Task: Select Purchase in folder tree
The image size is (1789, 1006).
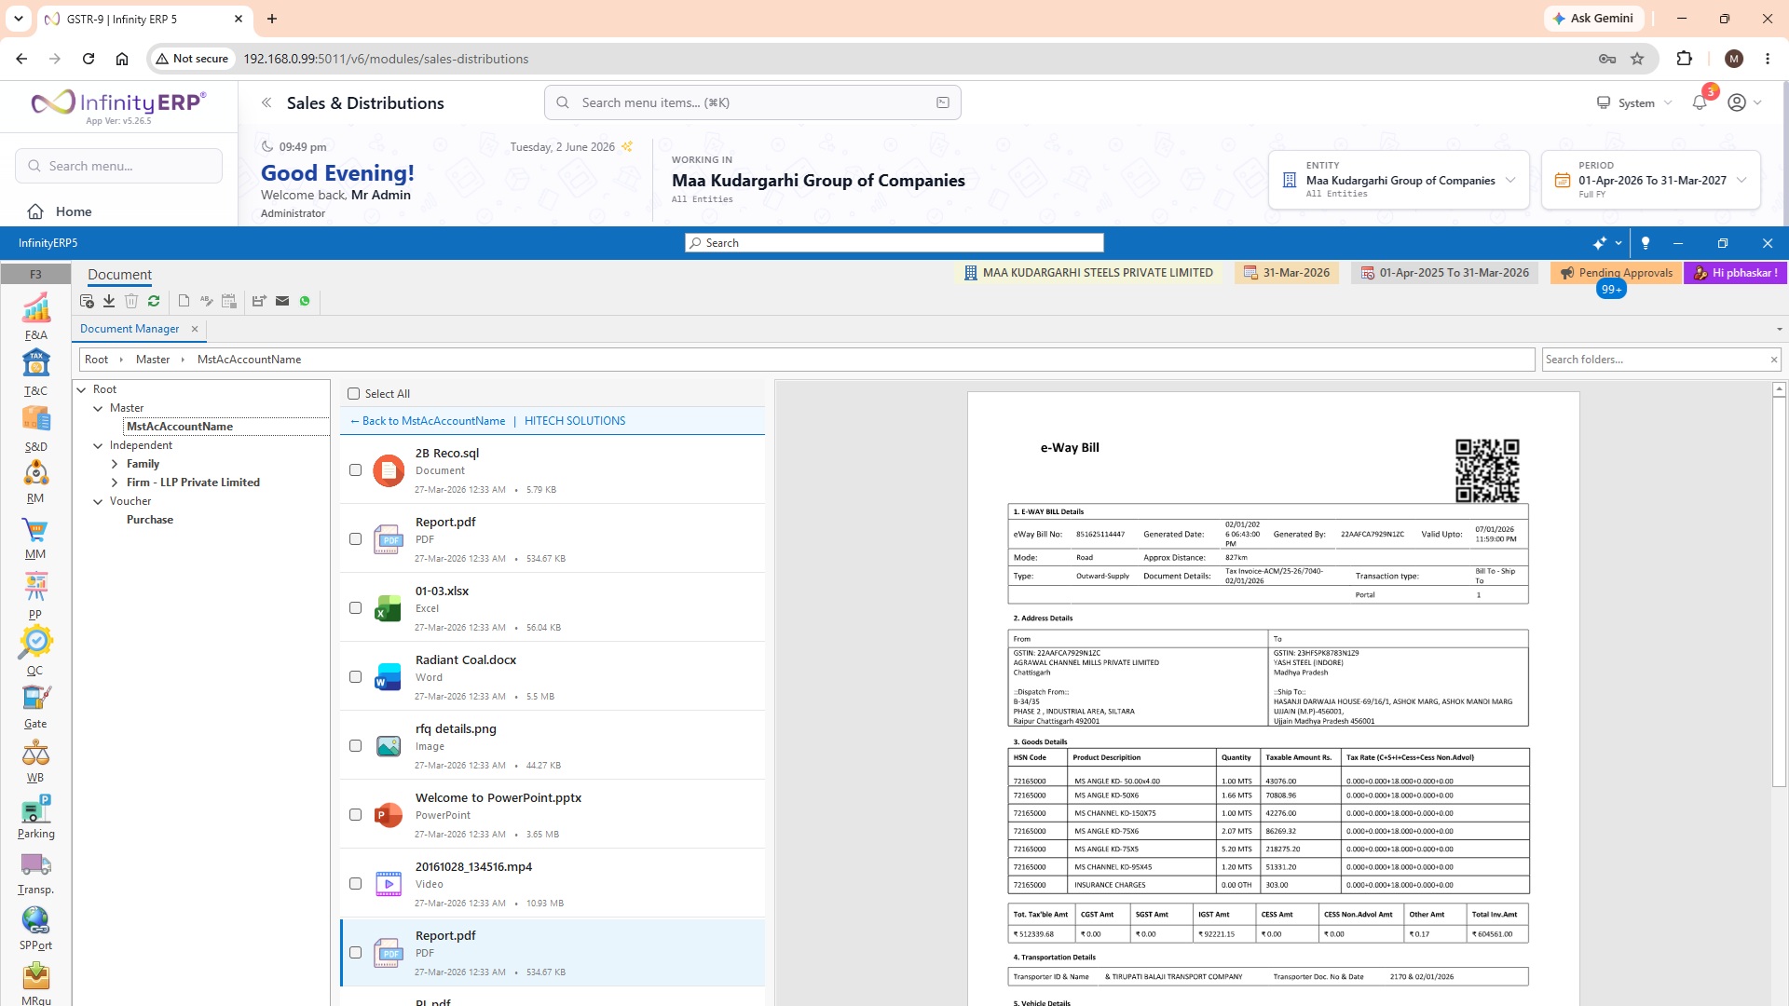Action: tap(150, 520)
